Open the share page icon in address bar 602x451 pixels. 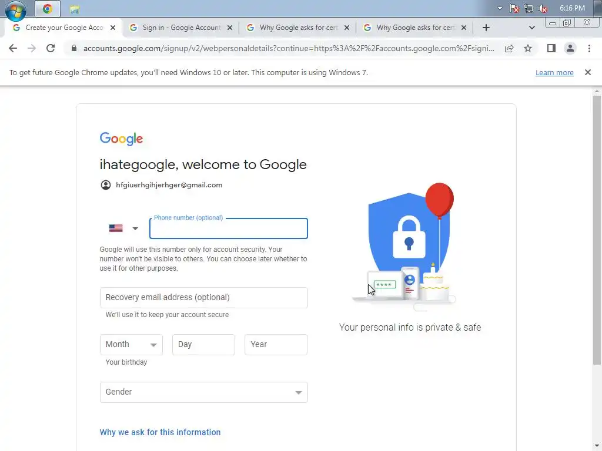509,48
